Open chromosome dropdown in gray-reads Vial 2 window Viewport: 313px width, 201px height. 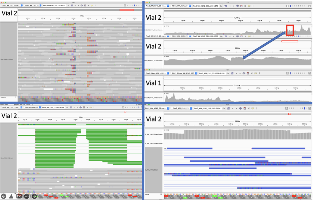point(33,6)
